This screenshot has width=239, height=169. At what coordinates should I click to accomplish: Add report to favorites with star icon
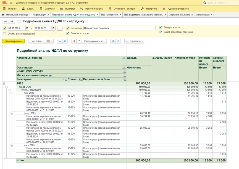19,21
